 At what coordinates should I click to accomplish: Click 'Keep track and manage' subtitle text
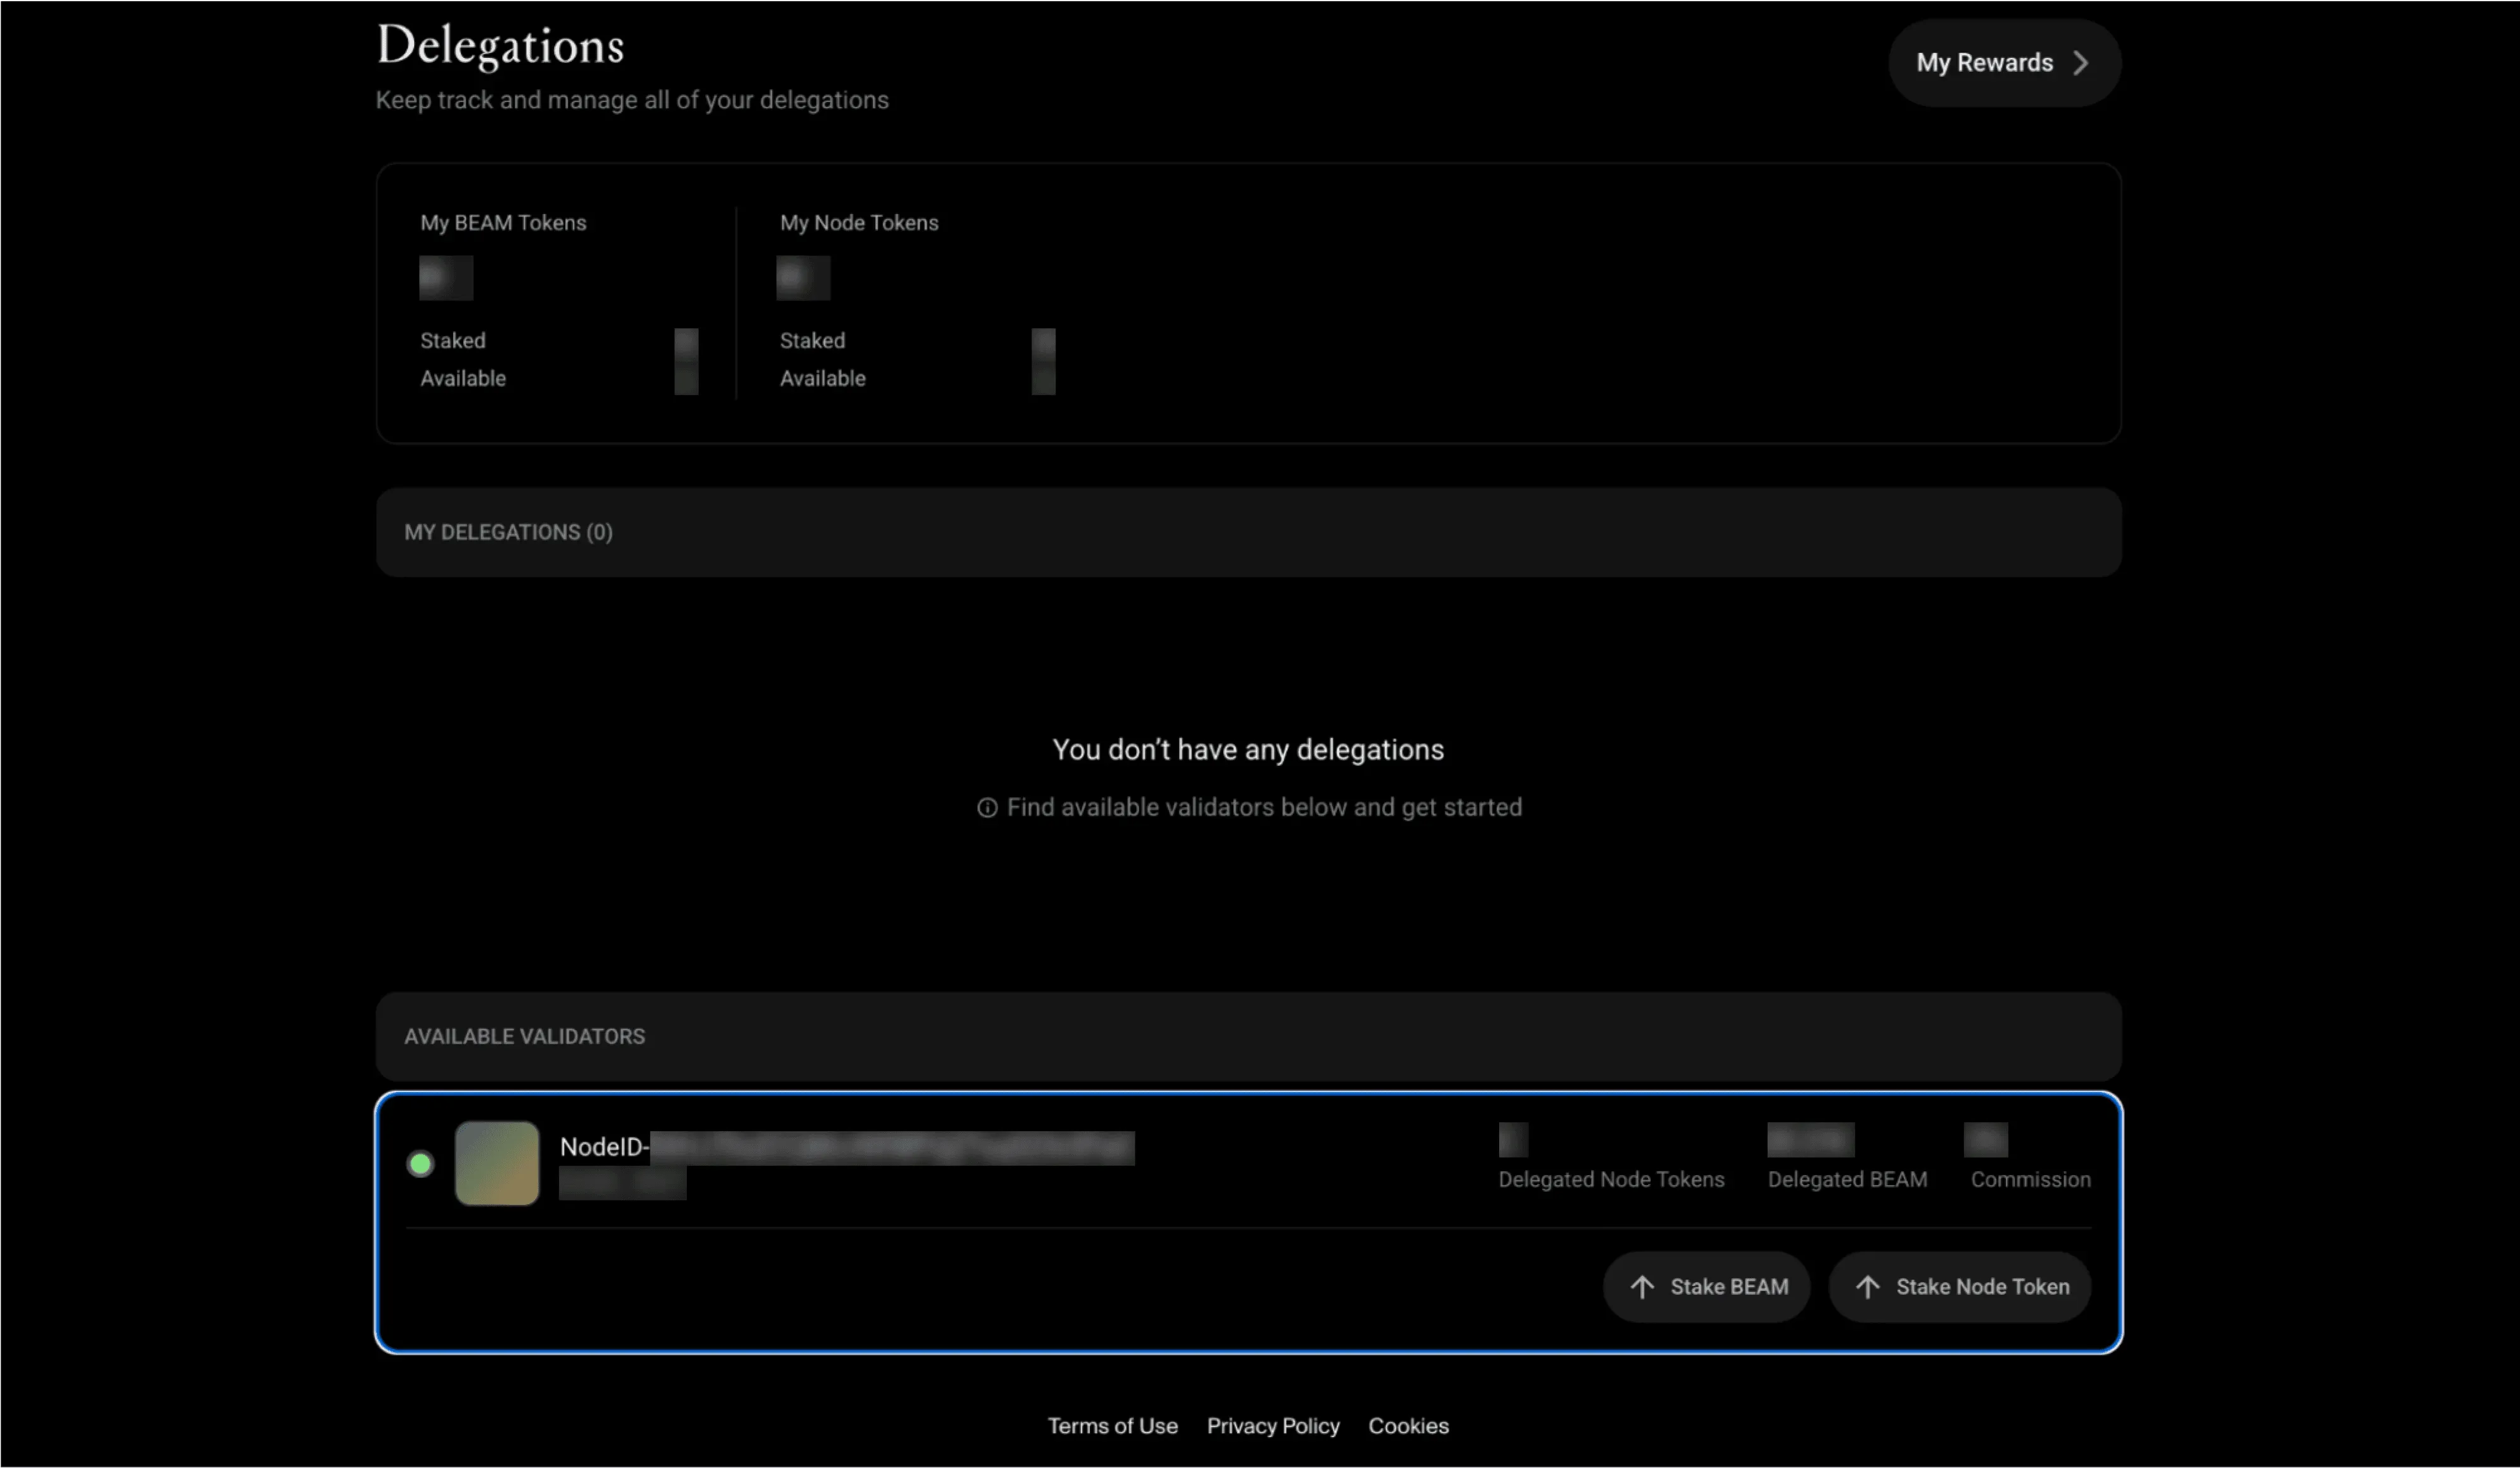pos(632,100)
